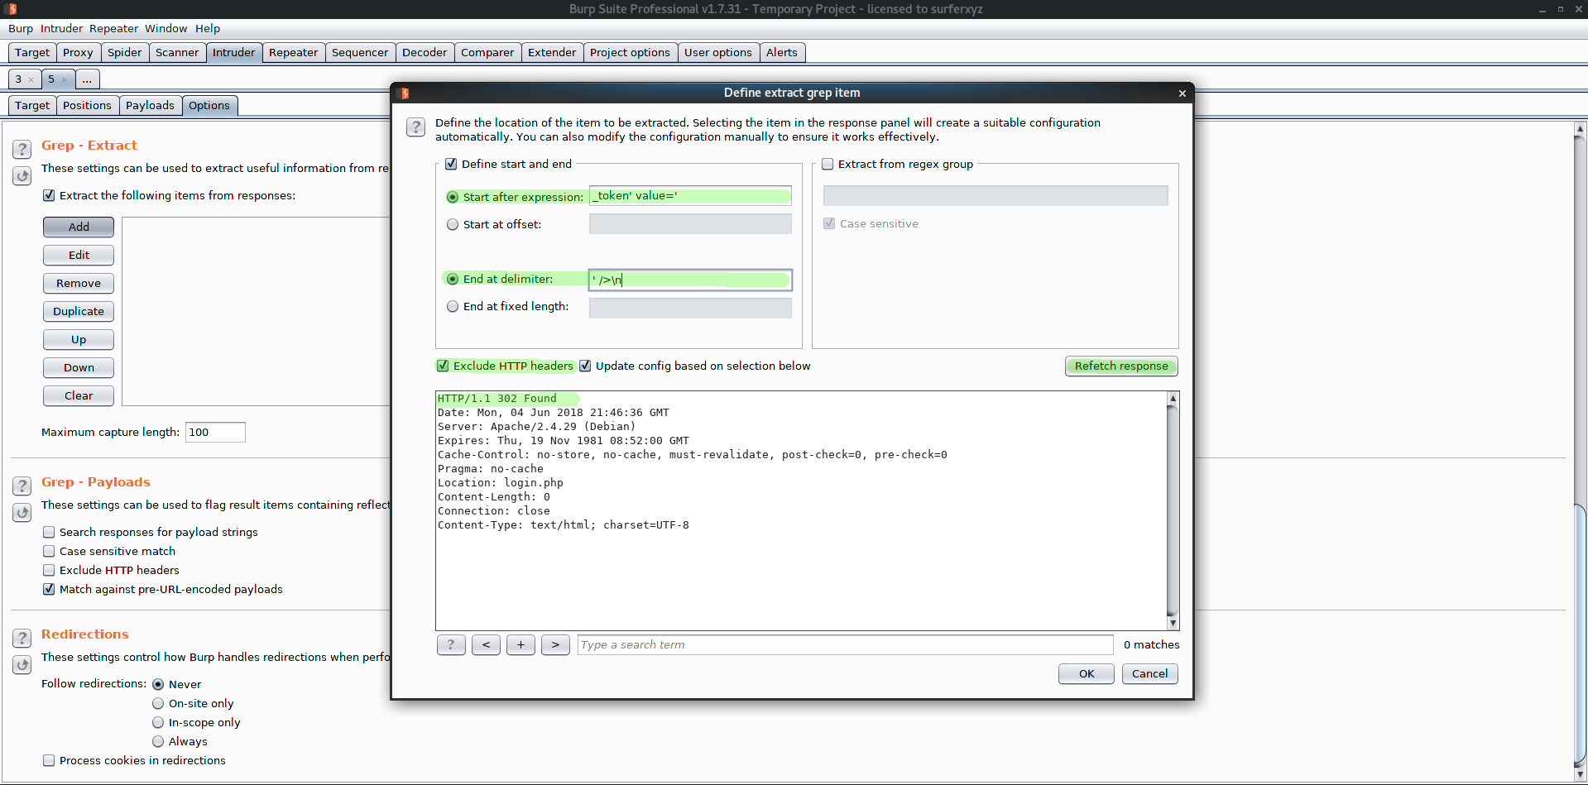Click the Edit button
Viewport: 1588px width, 785px height.
coord(79,255)
